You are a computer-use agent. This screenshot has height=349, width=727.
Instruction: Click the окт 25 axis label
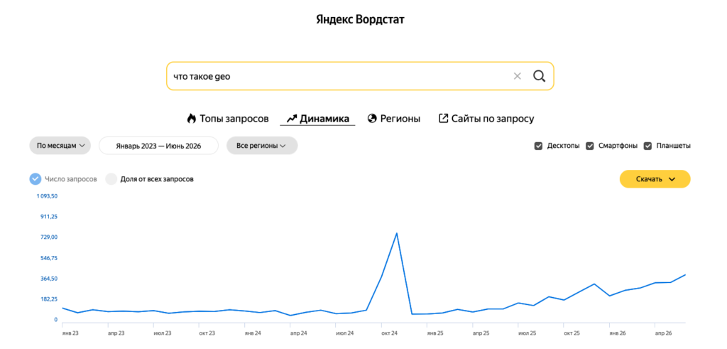(572, 333)
